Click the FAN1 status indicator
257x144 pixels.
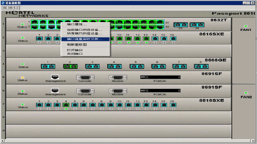[x=246, y=26]
